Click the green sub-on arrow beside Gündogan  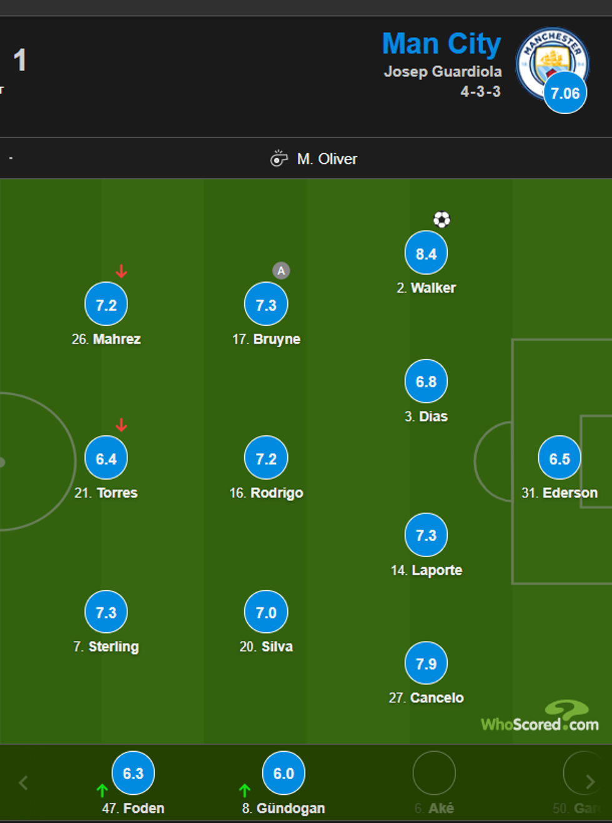[x=244, y=790]
